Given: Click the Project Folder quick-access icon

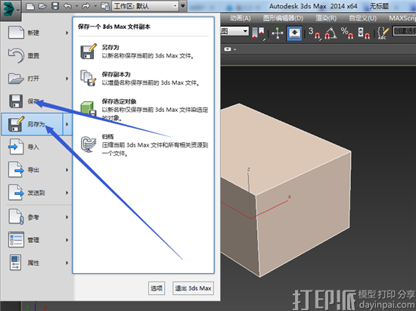Looking at the screenshot, I should point(105,6).
